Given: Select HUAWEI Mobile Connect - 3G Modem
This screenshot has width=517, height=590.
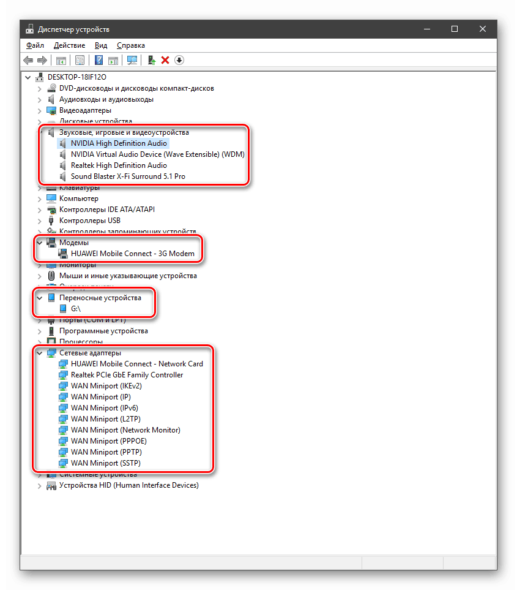Looking at the screenshot, I should [133, 254].
